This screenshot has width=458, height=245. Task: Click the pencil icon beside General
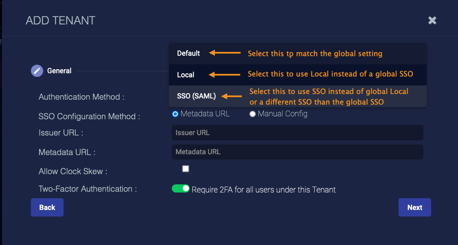pyautogui.click(x=37, y=71)
